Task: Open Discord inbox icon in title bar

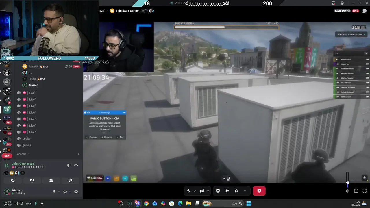Action: [334, 3]
